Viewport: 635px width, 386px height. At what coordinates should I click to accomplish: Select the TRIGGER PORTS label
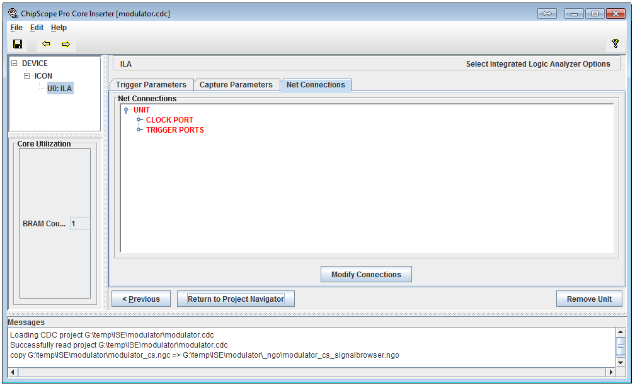pos(175,130)
